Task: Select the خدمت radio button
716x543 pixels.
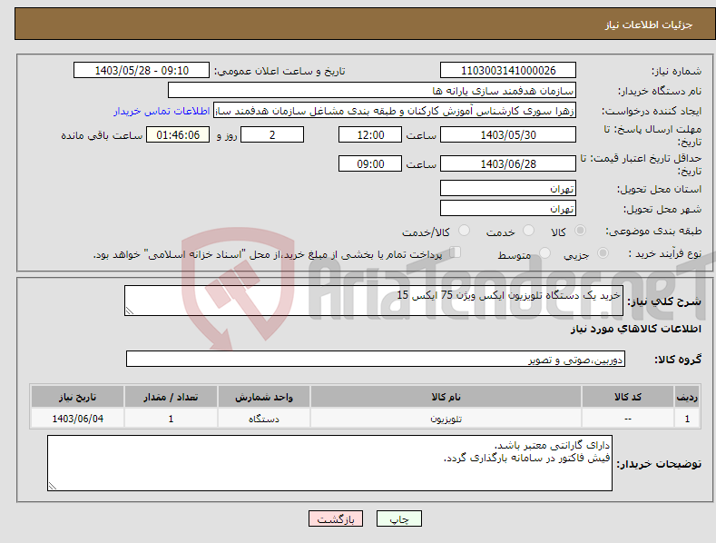Action: click(x=528, y=231)
